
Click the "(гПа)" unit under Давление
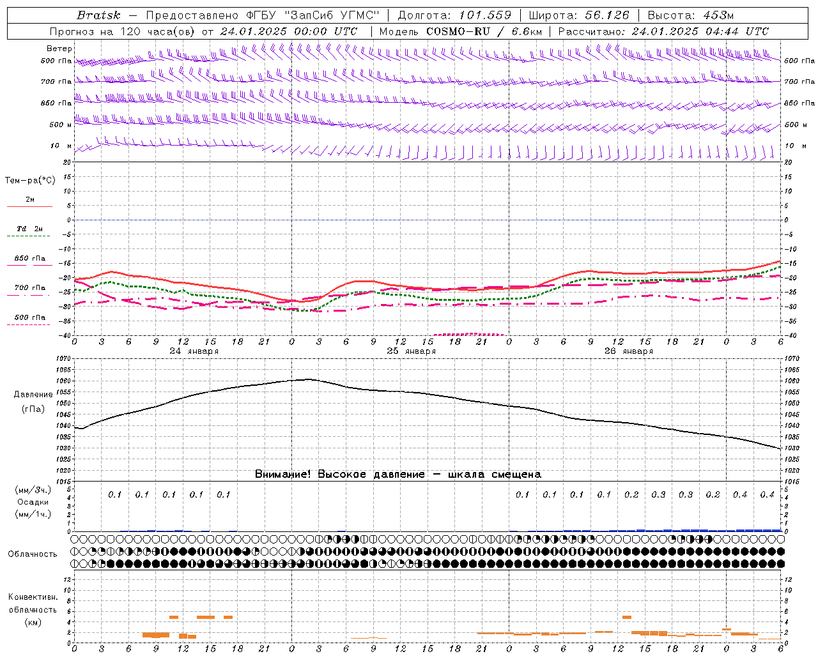pyautogui.click(x=33, y=409)
